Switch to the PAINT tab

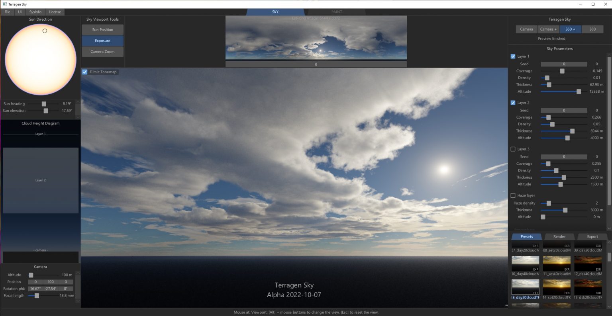point(336,12)
